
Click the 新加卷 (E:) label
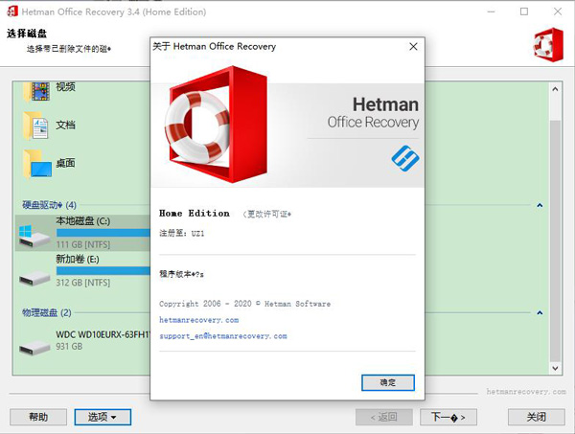pyautogui.click(x=78, y=259)
